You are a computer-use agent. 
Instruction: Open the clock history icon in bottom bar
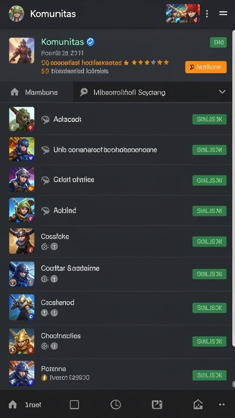coord(115,405)
